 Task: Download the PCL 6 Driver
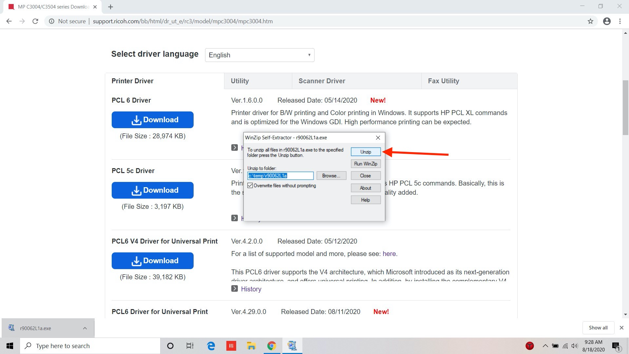coord(153,120)
